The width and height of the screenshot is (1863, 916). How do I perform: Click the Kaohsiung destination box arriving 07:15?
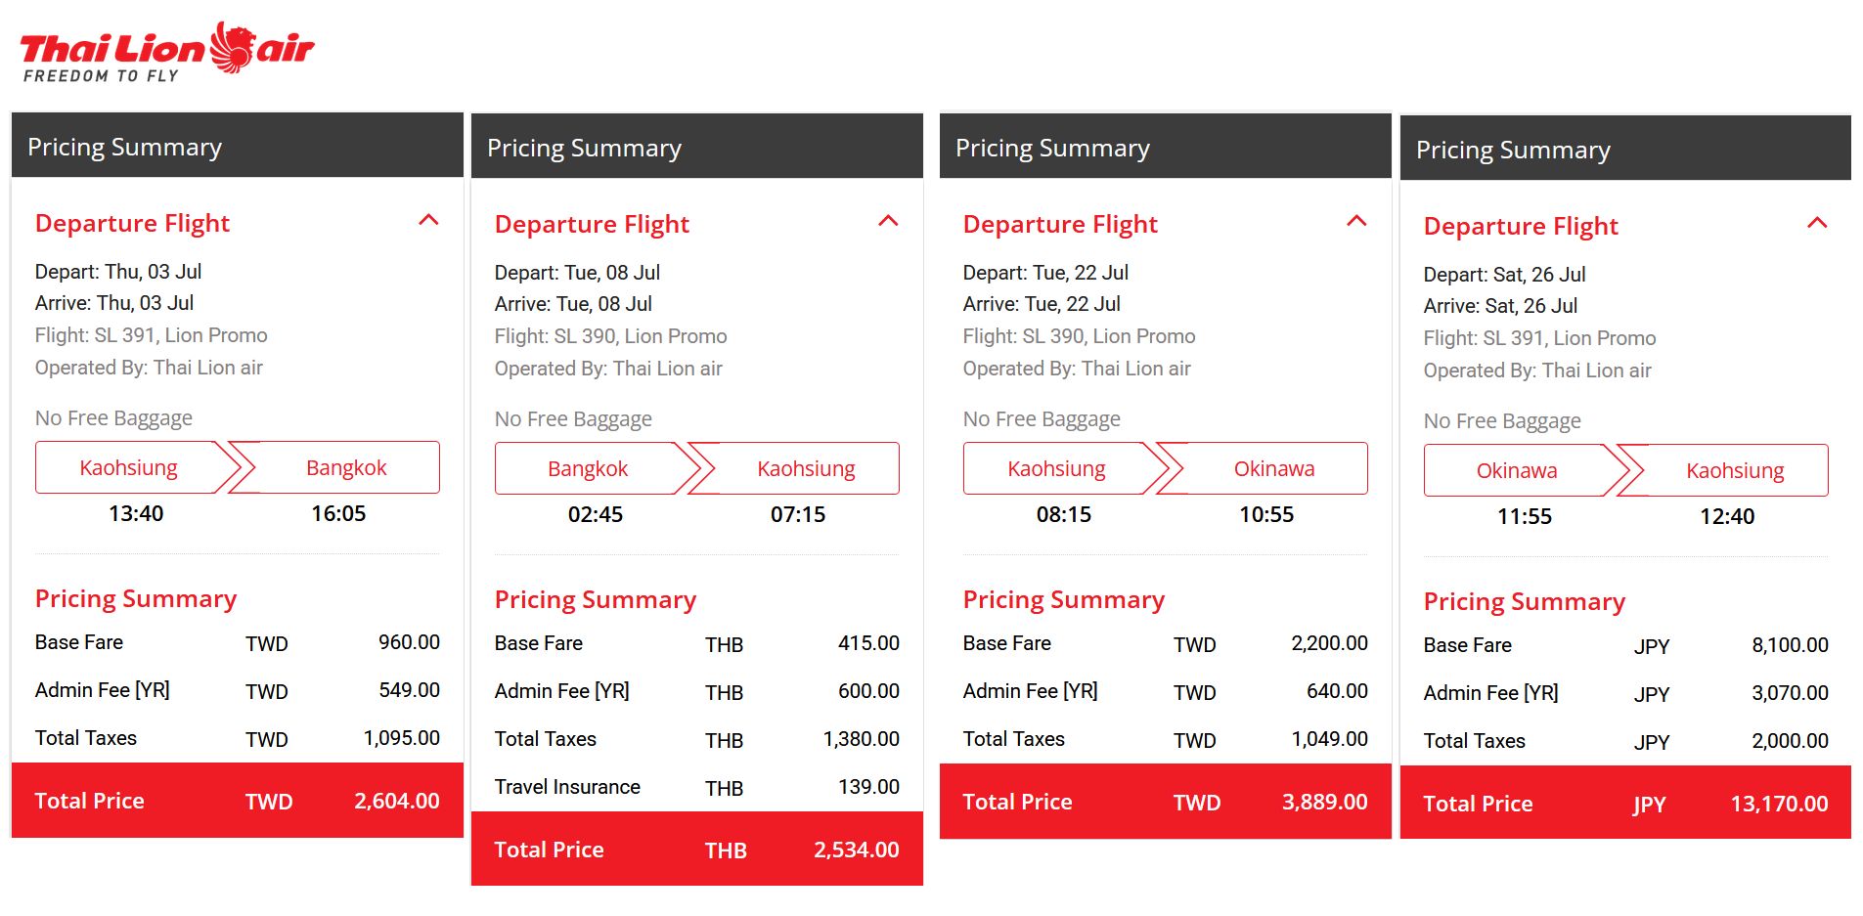tap(806, 469)
